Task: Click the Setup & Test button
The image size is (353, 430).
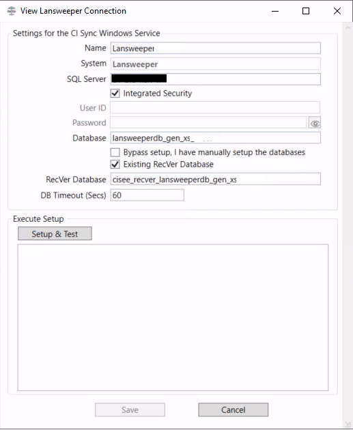Action: point(55,233)
